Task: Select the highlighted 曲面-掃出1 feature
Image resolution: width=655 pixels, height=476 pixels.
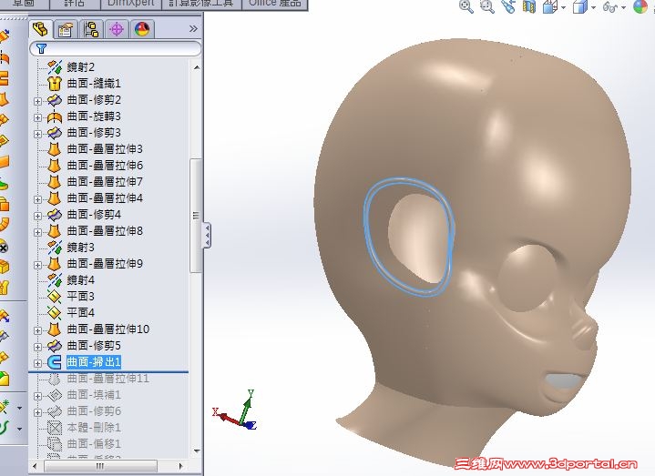Action: [x=94, y=362]
